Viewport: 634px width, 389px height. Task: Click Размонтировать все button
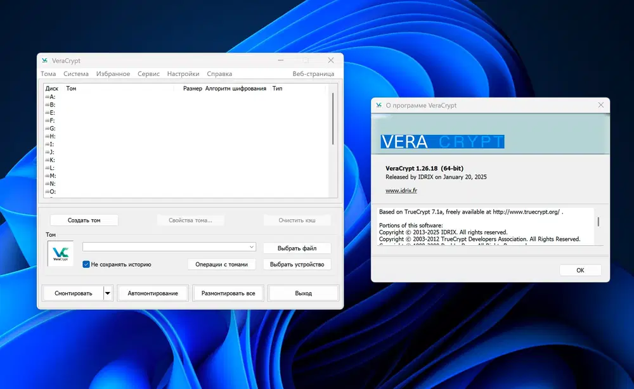[x=228, y=293]
